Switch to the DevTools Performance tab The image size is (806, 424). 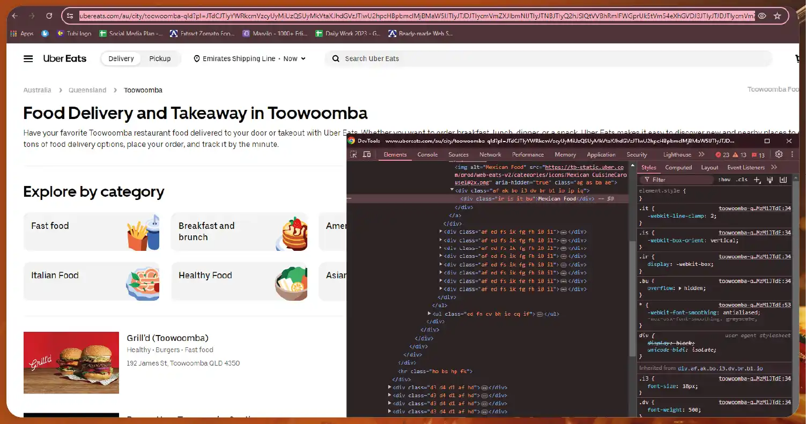click(528, 154)
